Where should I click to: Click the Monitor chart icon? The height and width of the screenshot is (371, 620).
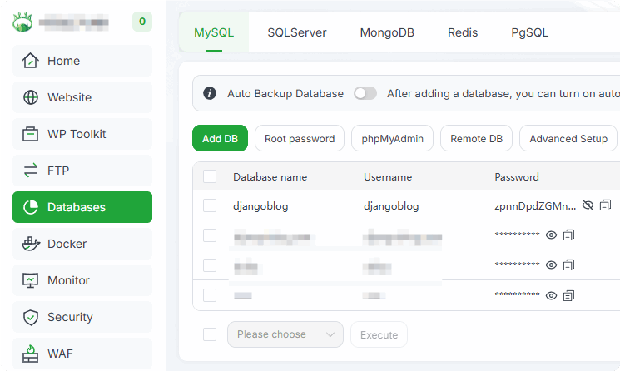point(31,280)
